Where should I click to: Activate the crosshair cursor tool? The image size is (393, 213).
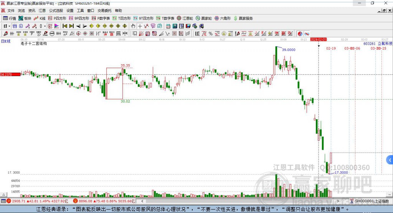pyautogui.click(x=140, y=26)
